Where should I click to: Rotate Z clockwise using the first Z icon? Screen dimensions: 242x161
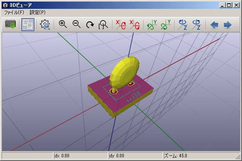pos(183,25)
